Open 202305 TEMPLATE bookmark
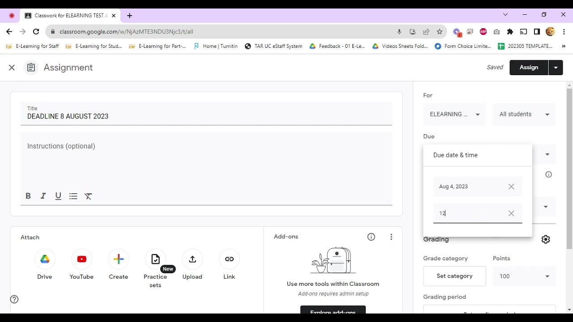 click(525, 46)
